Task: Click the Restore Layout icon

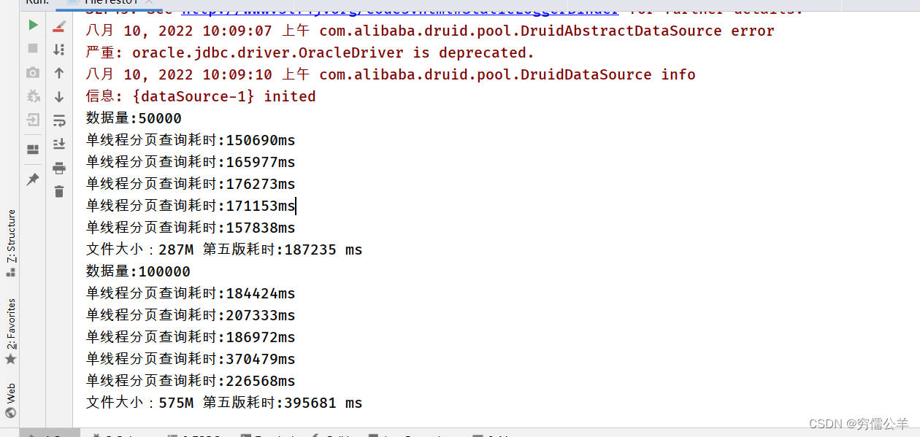Action: click(x=33, y=150)
